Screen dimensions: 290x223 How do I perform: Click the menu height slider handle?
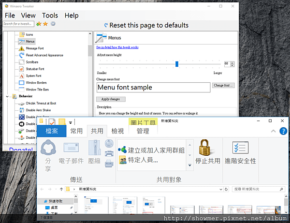pos(177,64)
